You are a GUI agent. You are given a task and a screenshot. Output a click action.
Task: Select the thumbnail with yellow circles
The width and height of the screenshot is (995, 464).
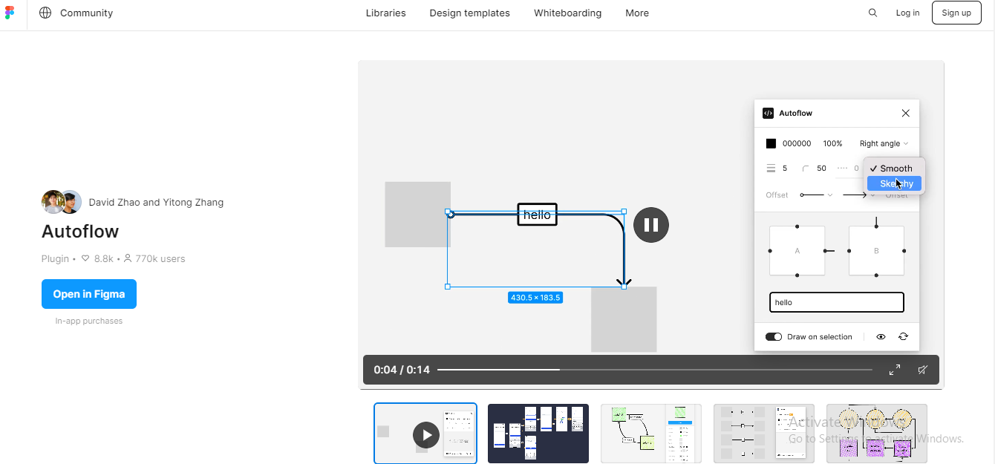[877, 434]
